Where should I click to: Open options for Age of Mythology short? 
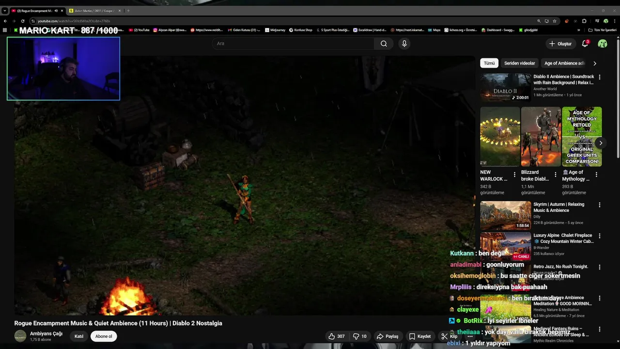597,174
